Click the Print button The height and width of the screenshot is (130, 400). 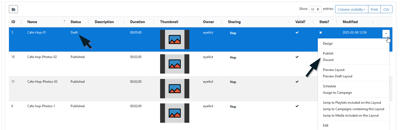pyautogui.click(x=374, y=9)
